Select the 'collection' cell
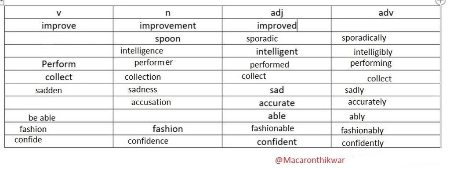 (167, 77)
